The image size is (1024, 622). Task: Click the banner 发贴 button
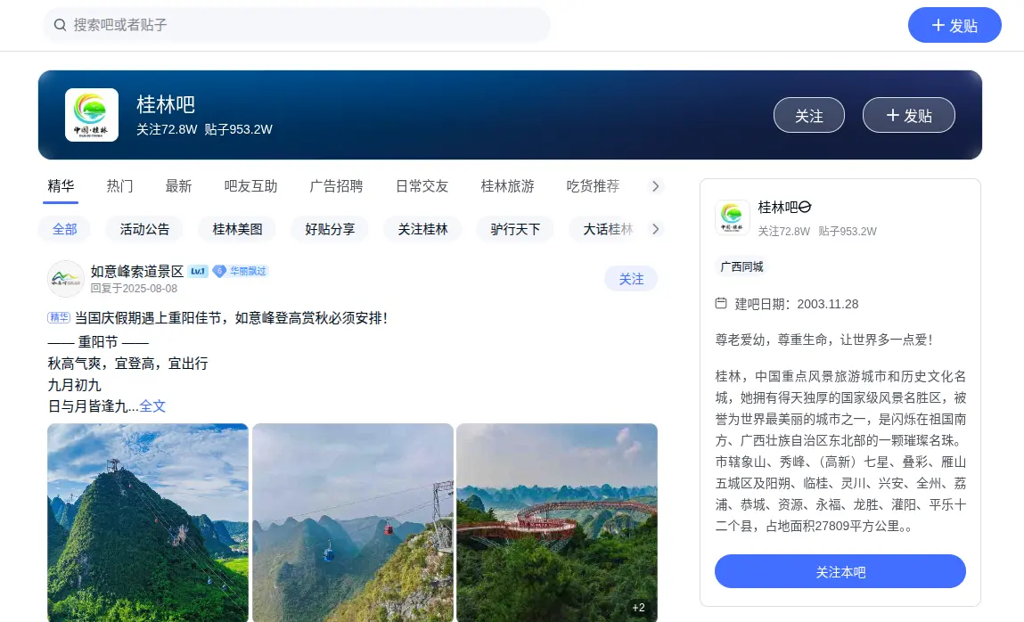click(x=908, y=116)
